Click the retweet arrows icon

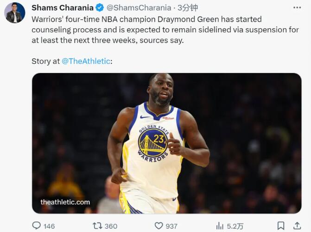point(97,226)
